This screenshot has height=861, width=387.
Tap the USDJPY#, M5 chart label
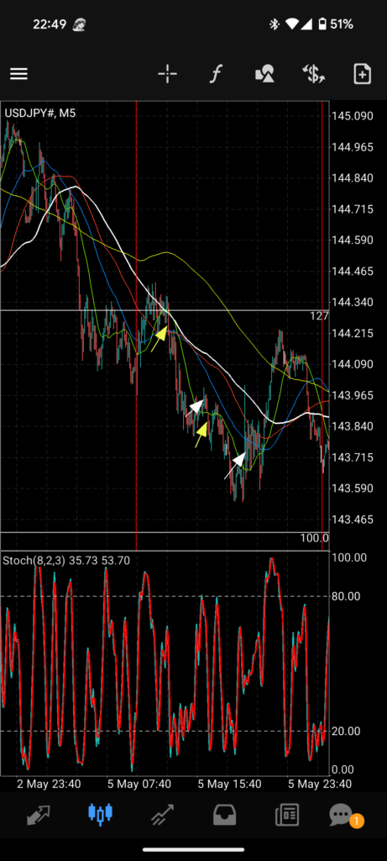40,114
